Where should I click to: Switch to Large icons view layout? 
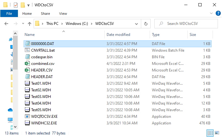click(x=217, y=133)
